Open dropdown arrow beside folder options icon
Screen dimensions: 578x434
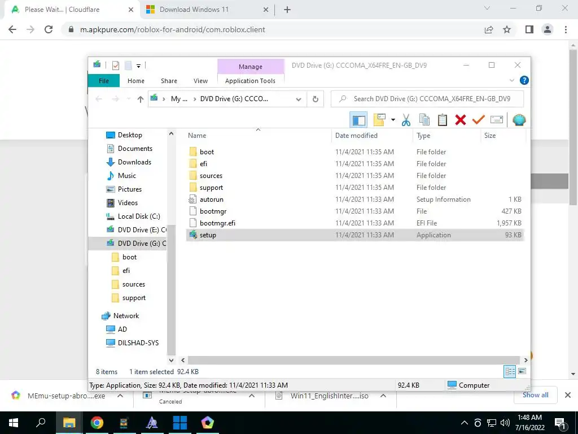393,120
